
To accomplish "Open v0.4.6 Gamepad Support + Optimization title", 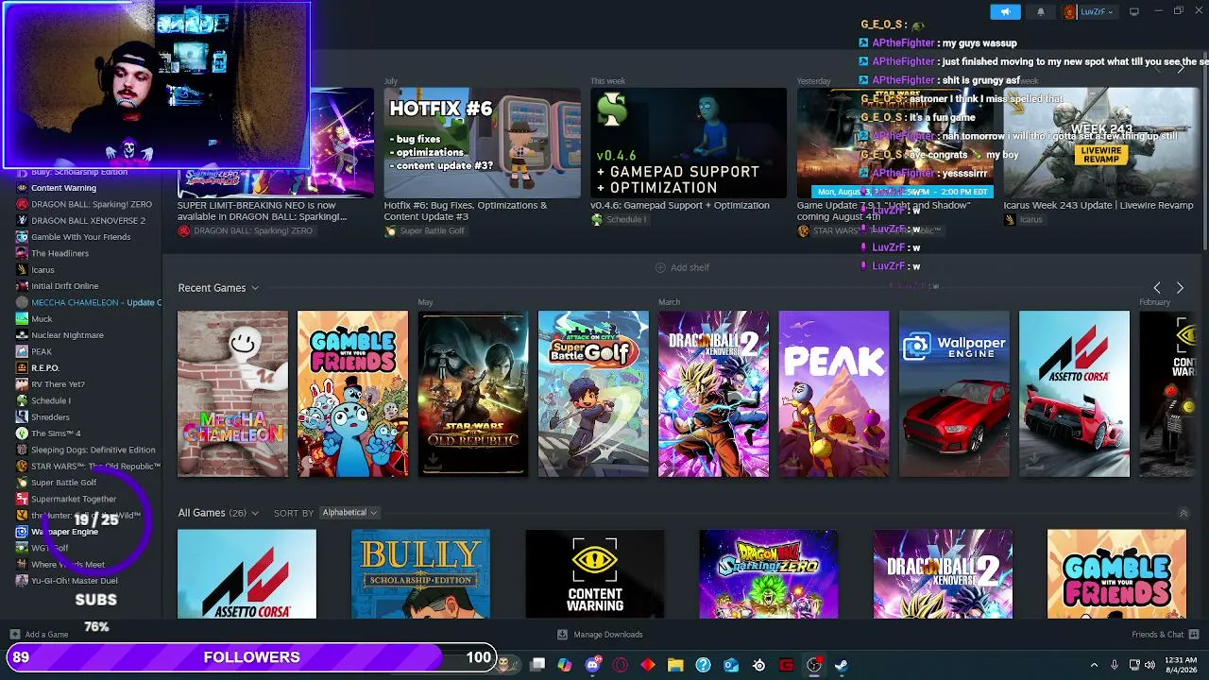I will pyautogui.click(x=680, y=205).
